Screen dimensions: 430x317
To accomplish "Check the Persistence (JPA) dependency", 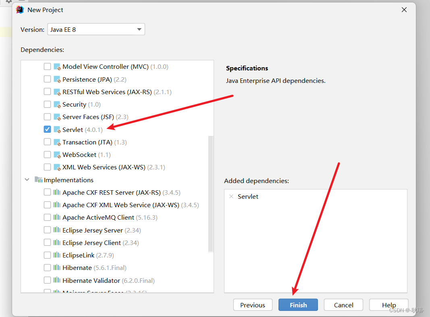I will tap(47, 79).
